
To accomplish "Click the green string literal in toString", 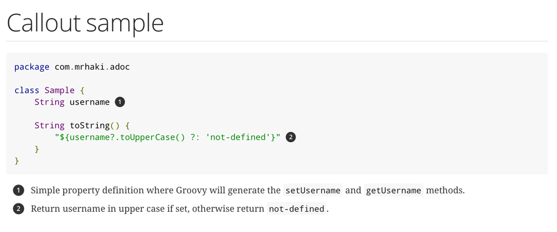I will (x=168, y=137).
